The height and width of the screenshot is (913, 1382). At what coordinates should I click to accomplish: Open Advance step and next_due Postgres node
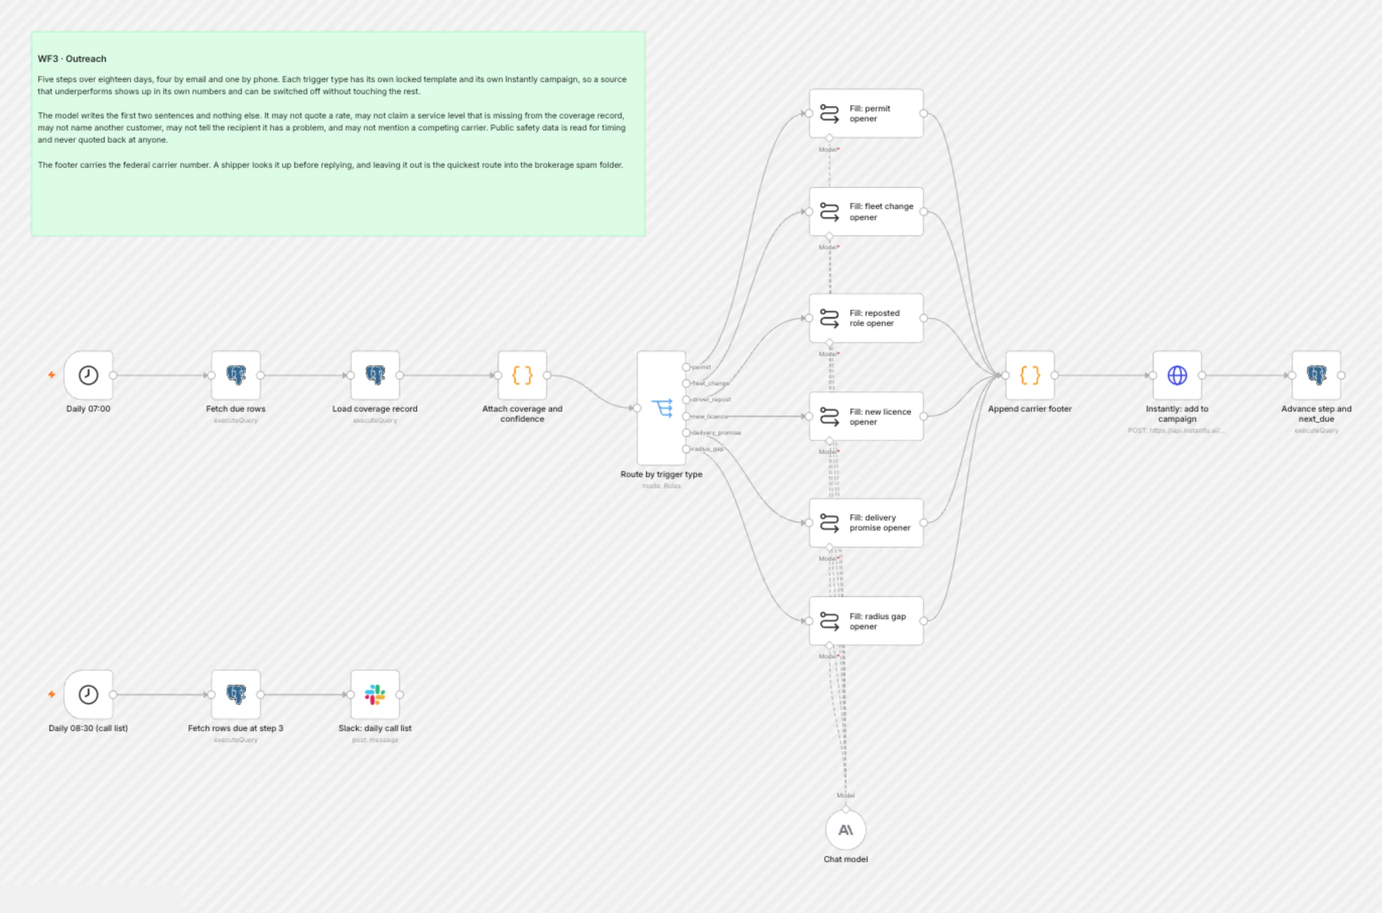1316,375
